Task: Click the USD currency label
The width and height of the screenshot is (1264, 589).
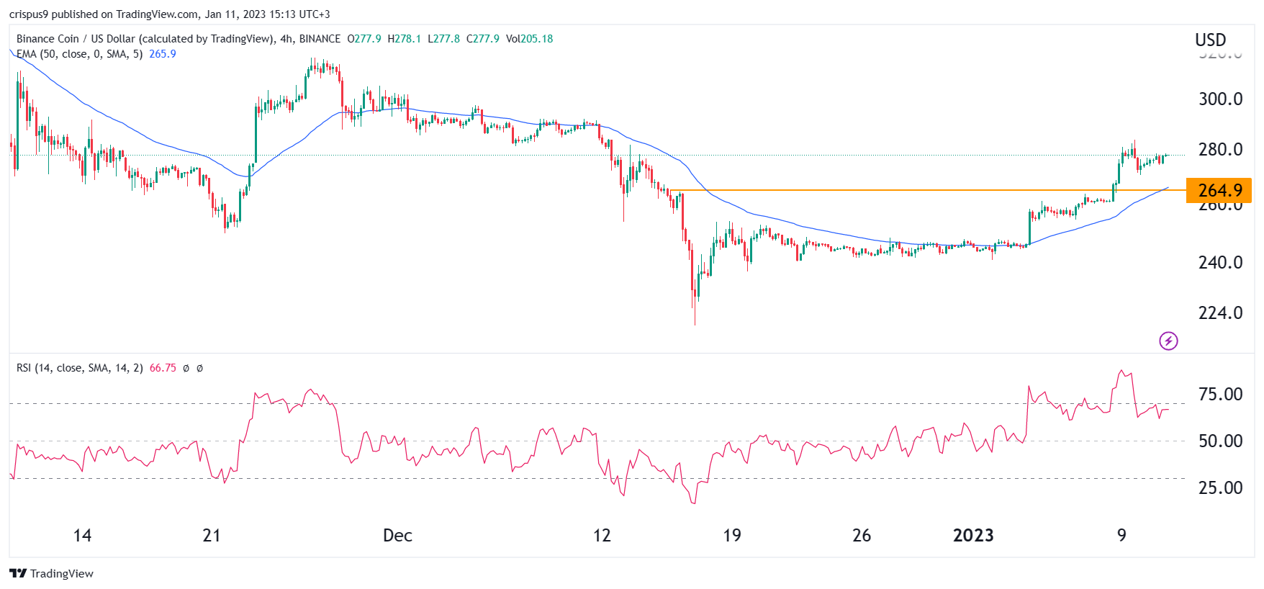Action: tap(1211, 40)
